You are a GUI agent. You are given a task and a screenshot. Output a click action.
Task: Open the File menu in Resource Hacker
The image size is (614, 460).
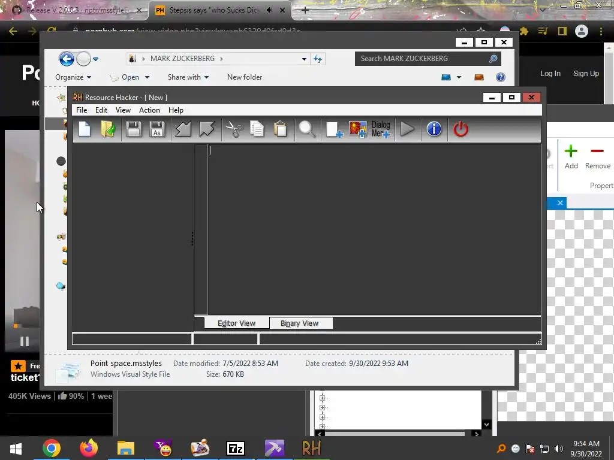tap(82, 110)
